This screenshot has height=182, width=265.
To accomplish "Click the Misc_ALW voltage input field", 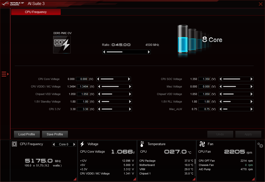I will (x=204, y=109).
